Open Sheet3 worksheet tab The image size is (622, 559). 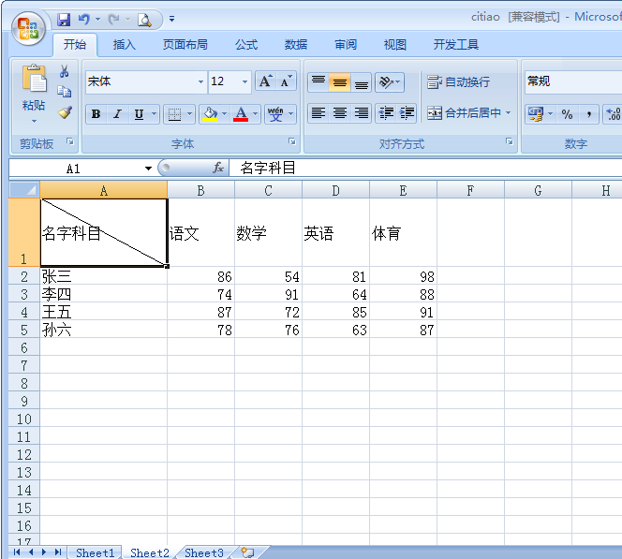pyautogui.click(x=204, y=552)
